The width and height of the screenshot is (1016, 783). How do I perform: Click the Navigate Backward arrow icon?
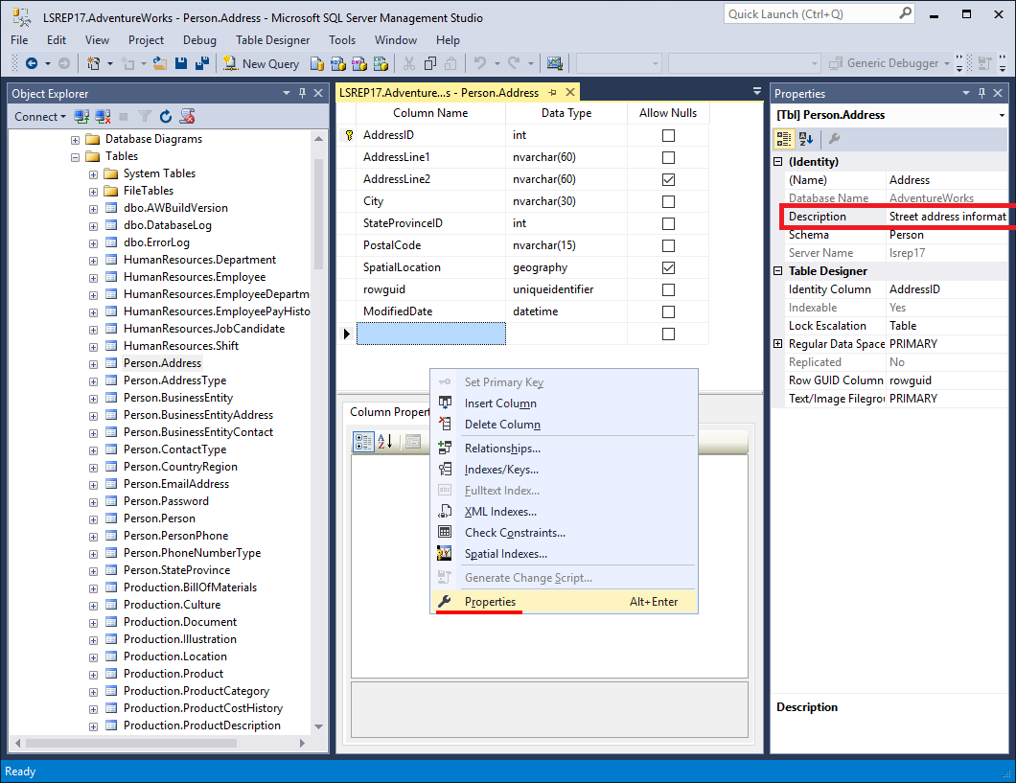tap(32, 63)
